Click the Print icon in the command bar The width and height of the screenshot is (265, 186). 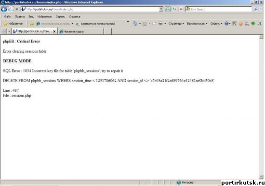(160, 24)
